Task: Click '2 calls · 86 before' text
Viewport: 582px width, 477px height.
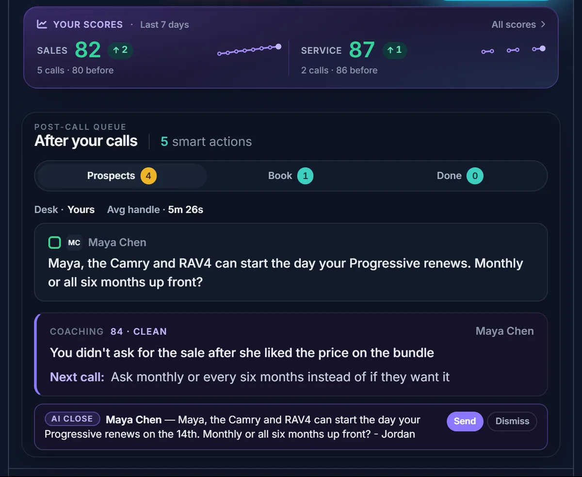Action: pyautogui.click(x=339, y=70)
